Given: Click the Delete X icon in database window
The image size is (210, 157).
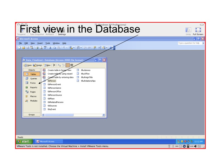Looking at the screenshot, I should pyautogui.click(x=54, y=65).
